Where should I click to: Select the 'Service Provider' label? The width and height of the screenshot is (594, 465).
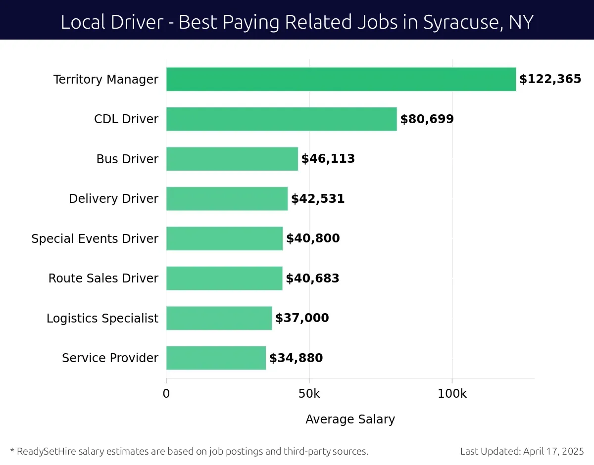click(110, 358)
